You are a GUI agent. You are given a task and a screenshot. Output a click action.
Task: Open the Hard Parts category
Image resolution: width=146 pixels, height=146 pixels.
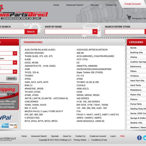click(x=135, y=85)
